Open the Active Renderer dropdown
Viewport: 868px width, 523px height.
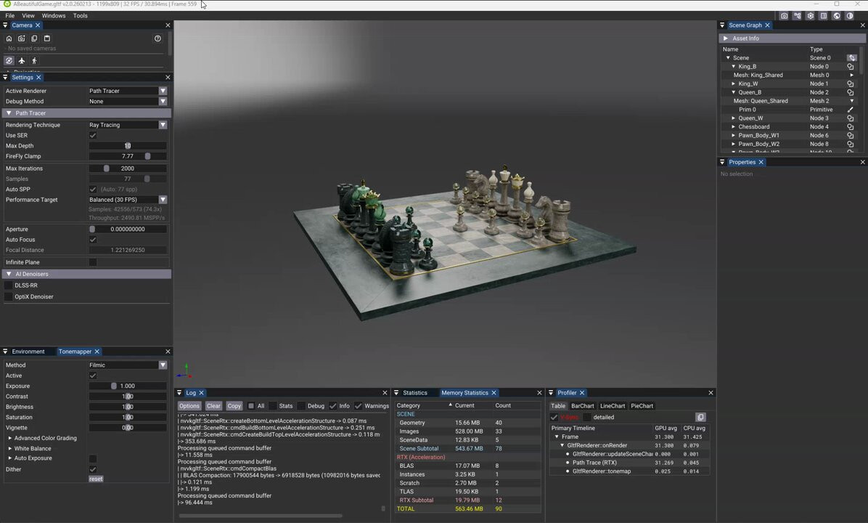coord(127,91)
